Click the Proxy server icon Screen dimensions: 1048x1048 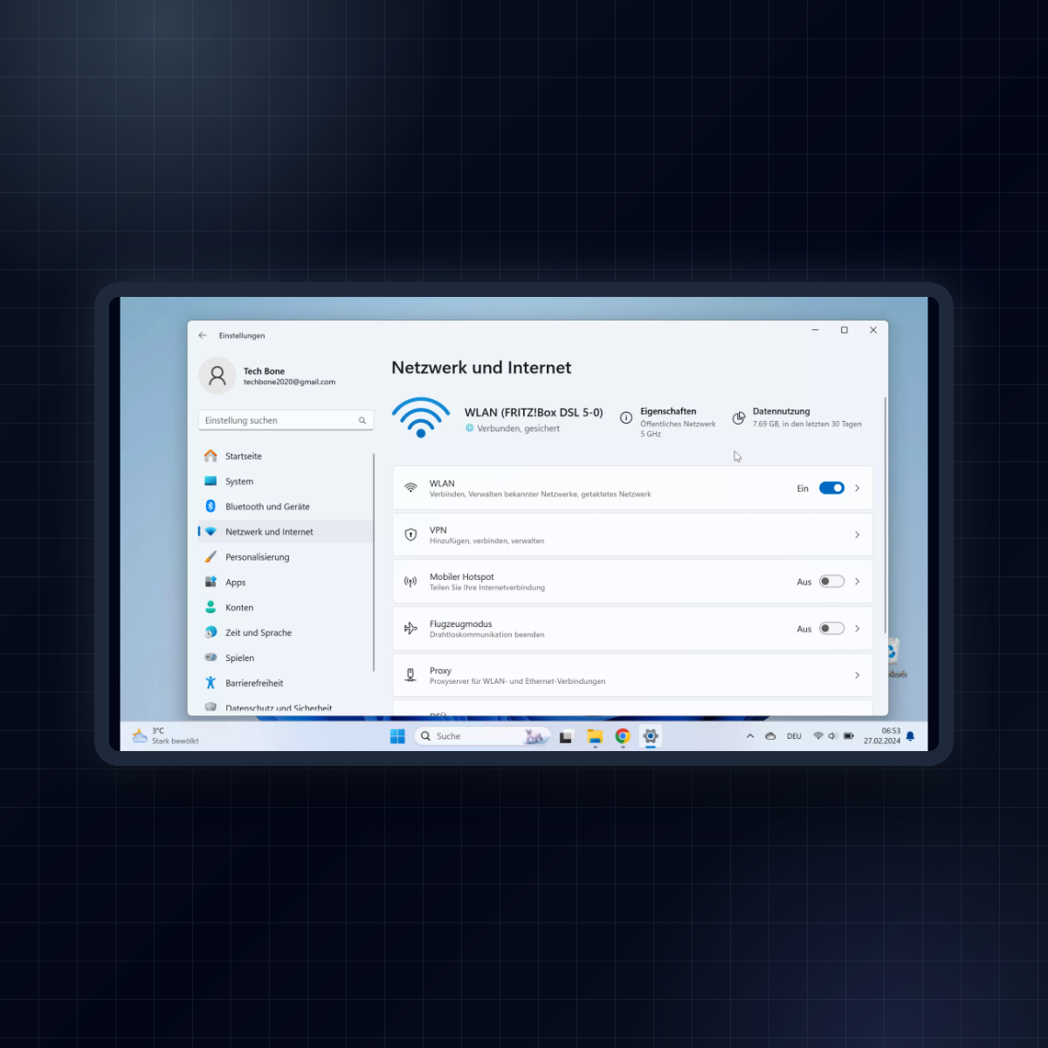410,675
